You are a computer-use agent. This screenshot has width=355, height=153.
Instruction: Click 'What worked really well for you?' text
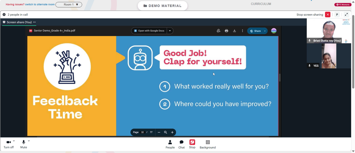[x=221, y=86]
